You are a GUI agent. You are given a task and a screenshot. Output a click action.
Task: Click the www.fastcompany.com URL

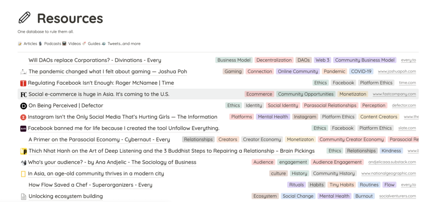[394, 94]
